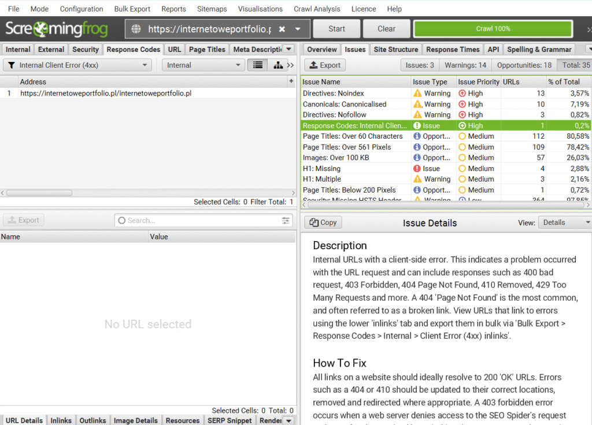Screen dimensions: 592x425
Task: Click the Crawl 100% progress bar
Action: click(x=493, y=29)
